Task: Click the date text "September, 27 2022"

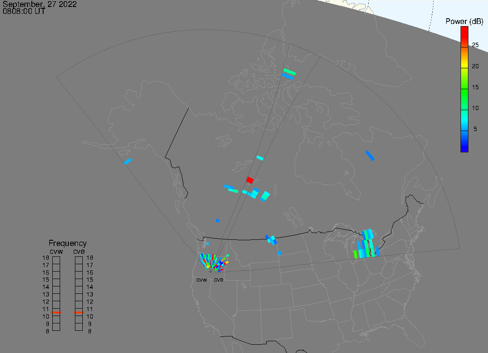Action: coord(40,4)
